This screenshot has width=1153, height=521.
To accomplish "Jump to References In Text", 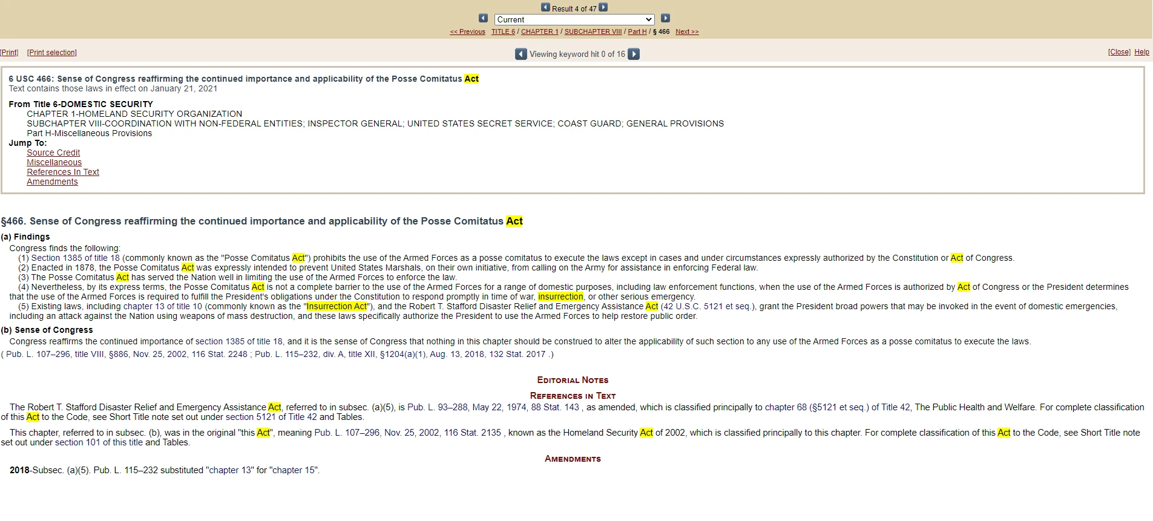I will pyautogui.click(x=63, y=172).
